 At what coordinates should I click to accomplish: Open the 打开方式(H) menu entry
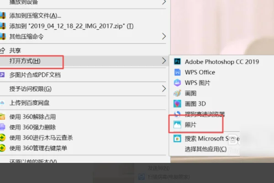click(x=25, y=61)
